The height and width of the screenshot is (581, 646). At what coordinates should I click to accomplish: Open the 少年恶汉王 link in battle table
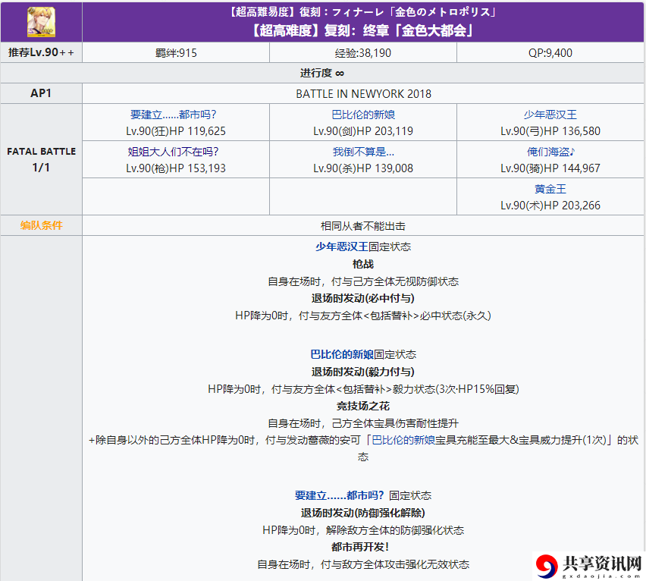pyautogui.click(x=550, y=115)
